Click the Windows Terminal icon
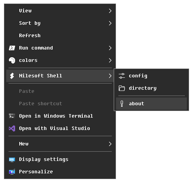 coord(12,116)
